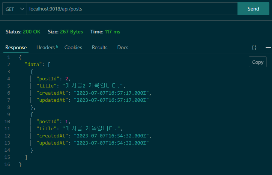Click the "117 ms" time value
Image resolution: width=272 pixels, height=175 pixels.
[113, 32]
